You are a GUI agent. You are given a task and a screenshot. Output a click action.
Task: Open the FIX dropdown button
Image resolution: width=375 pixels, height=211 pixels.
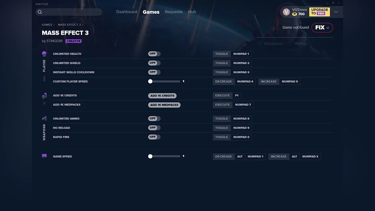(x=322, y=28)
